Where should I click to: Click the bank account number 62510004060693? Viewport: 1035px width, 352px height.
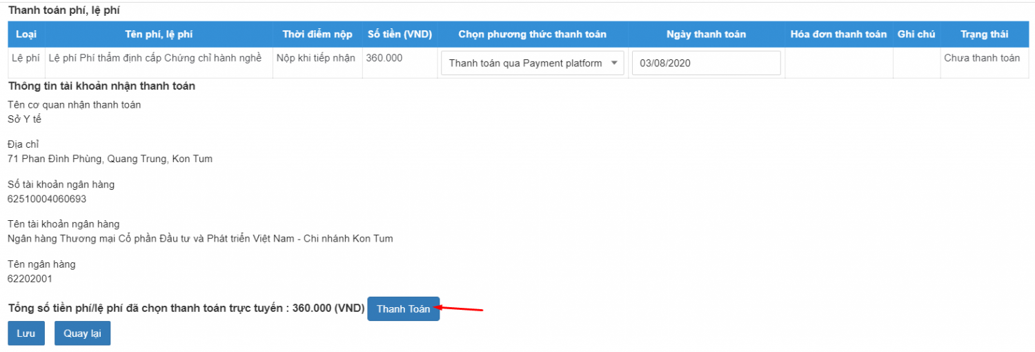point(47,199)
